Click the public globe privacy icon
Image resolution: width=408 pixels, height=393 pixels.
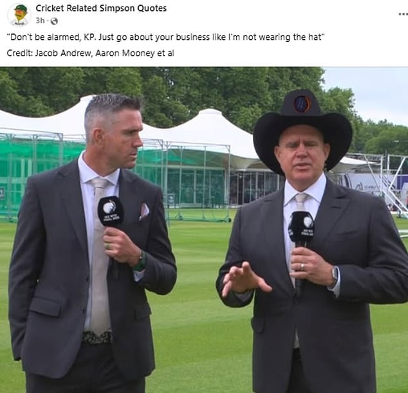tap(54, 21)
